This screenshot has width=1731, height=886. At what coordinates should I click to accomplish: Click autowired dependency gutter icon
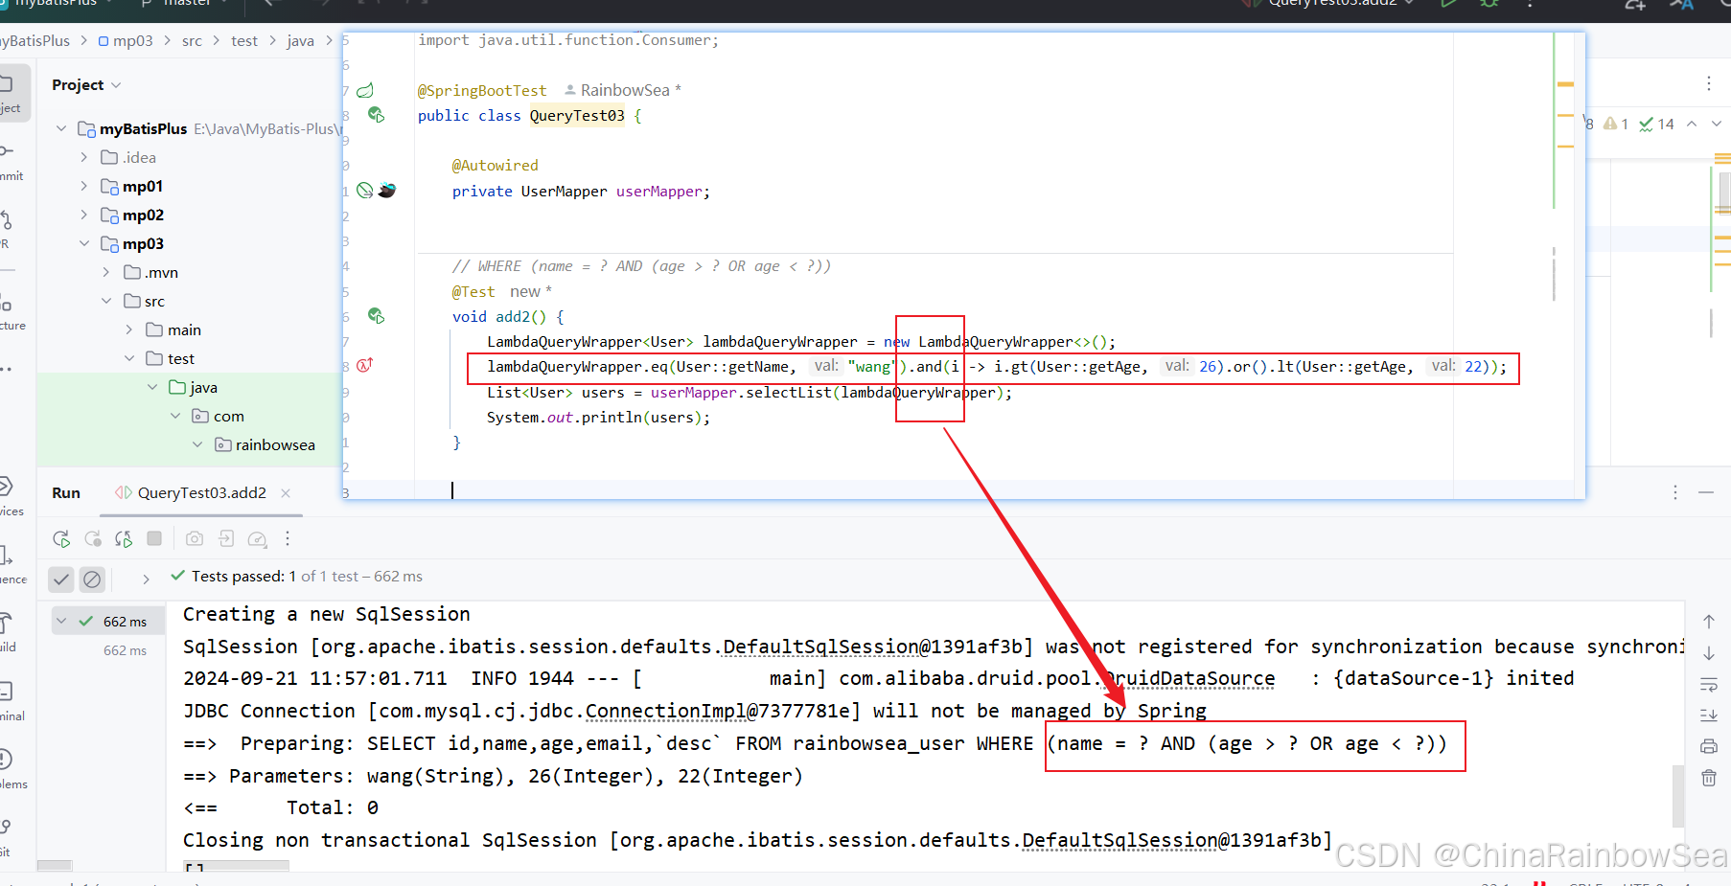coord(365,191)
